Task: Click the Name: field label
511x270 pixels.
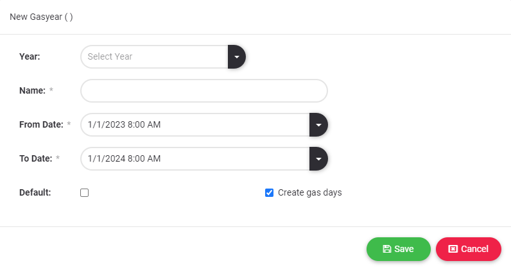Action: pyautogui.click(x=32, y=90)
